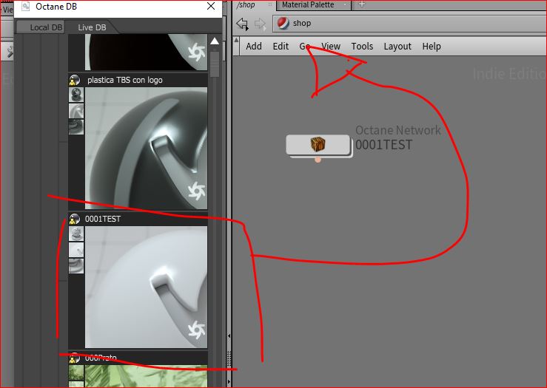
Task: Click user icon beside plastica TBS con logo
Action: pos(74,80)
